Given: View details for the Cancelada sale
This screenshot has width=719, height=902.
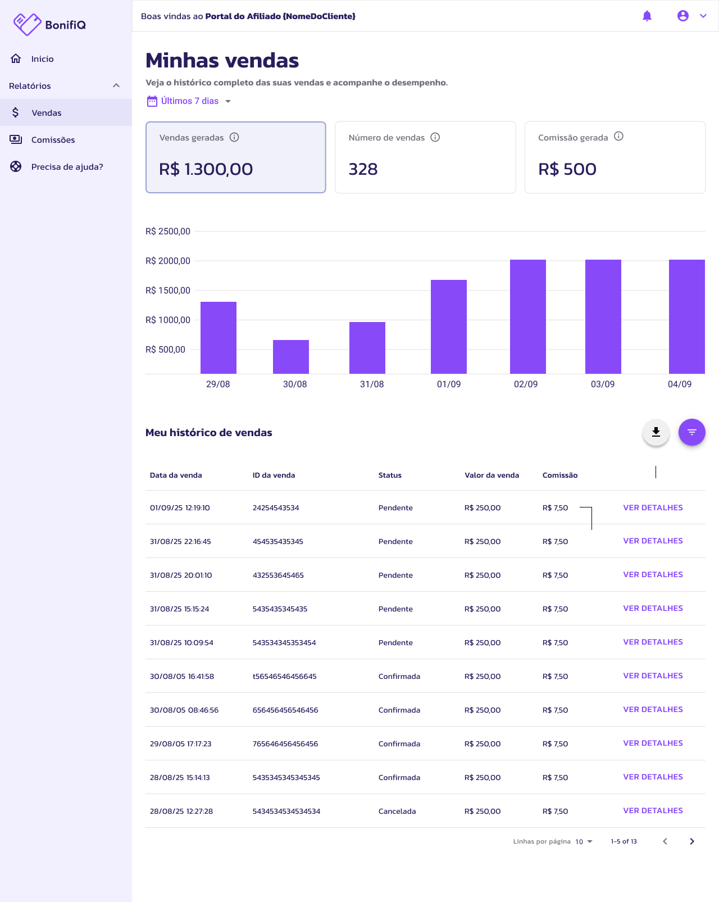Looking at the screenshot, I should [653, 810].
